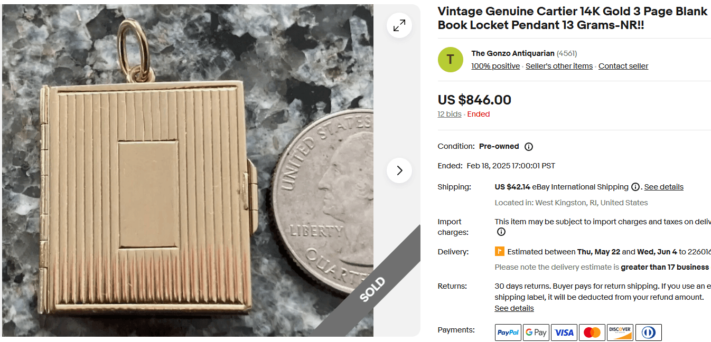Open the image fullscreen zoom icon
The width and height of the screenshot is (711, 342).
click(399, 25)
